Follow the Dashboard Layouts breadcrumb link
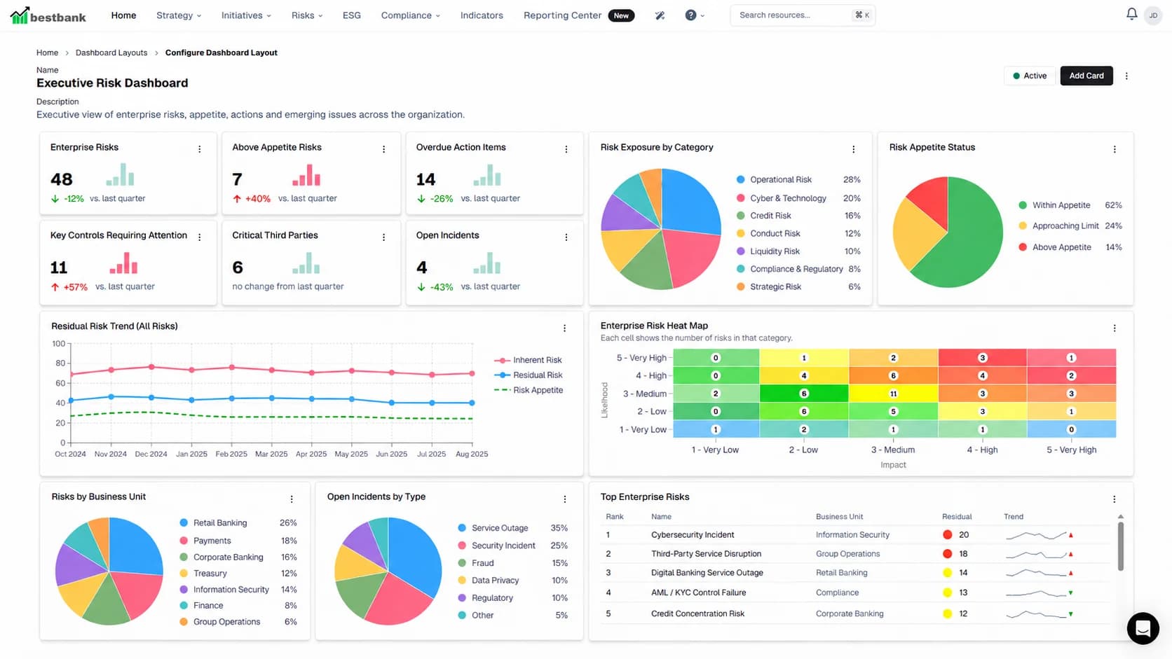This screenshot has height=659, width=1172. [111, 53]
